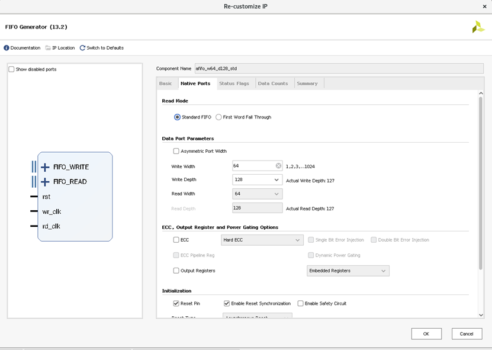492x350 pixels.
Task: Click the Data Port Parameters heading
Action: pos(188,139)
